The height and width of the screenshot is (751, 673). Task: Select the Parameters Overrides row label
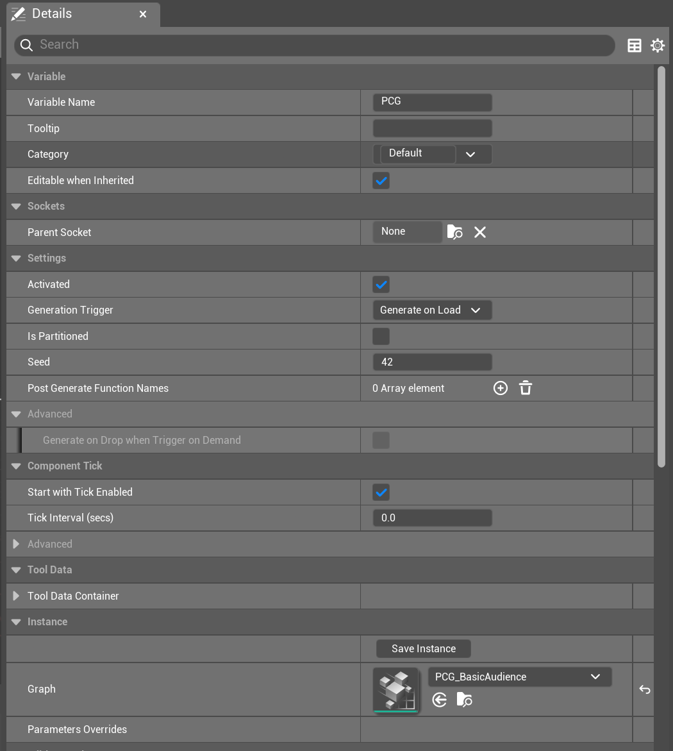pyautogui.click(x=77, y=729)
